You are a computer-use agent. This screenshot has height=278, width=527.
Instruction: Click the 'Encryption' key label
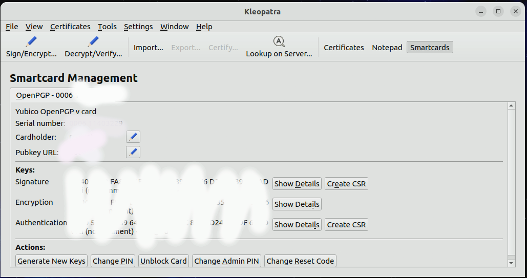coord(34,202)
